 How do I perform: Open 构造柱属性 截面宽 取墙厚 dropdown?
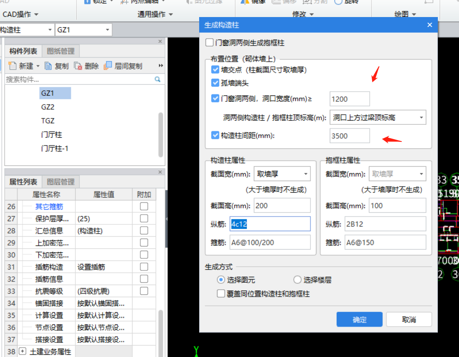[305, 174]
